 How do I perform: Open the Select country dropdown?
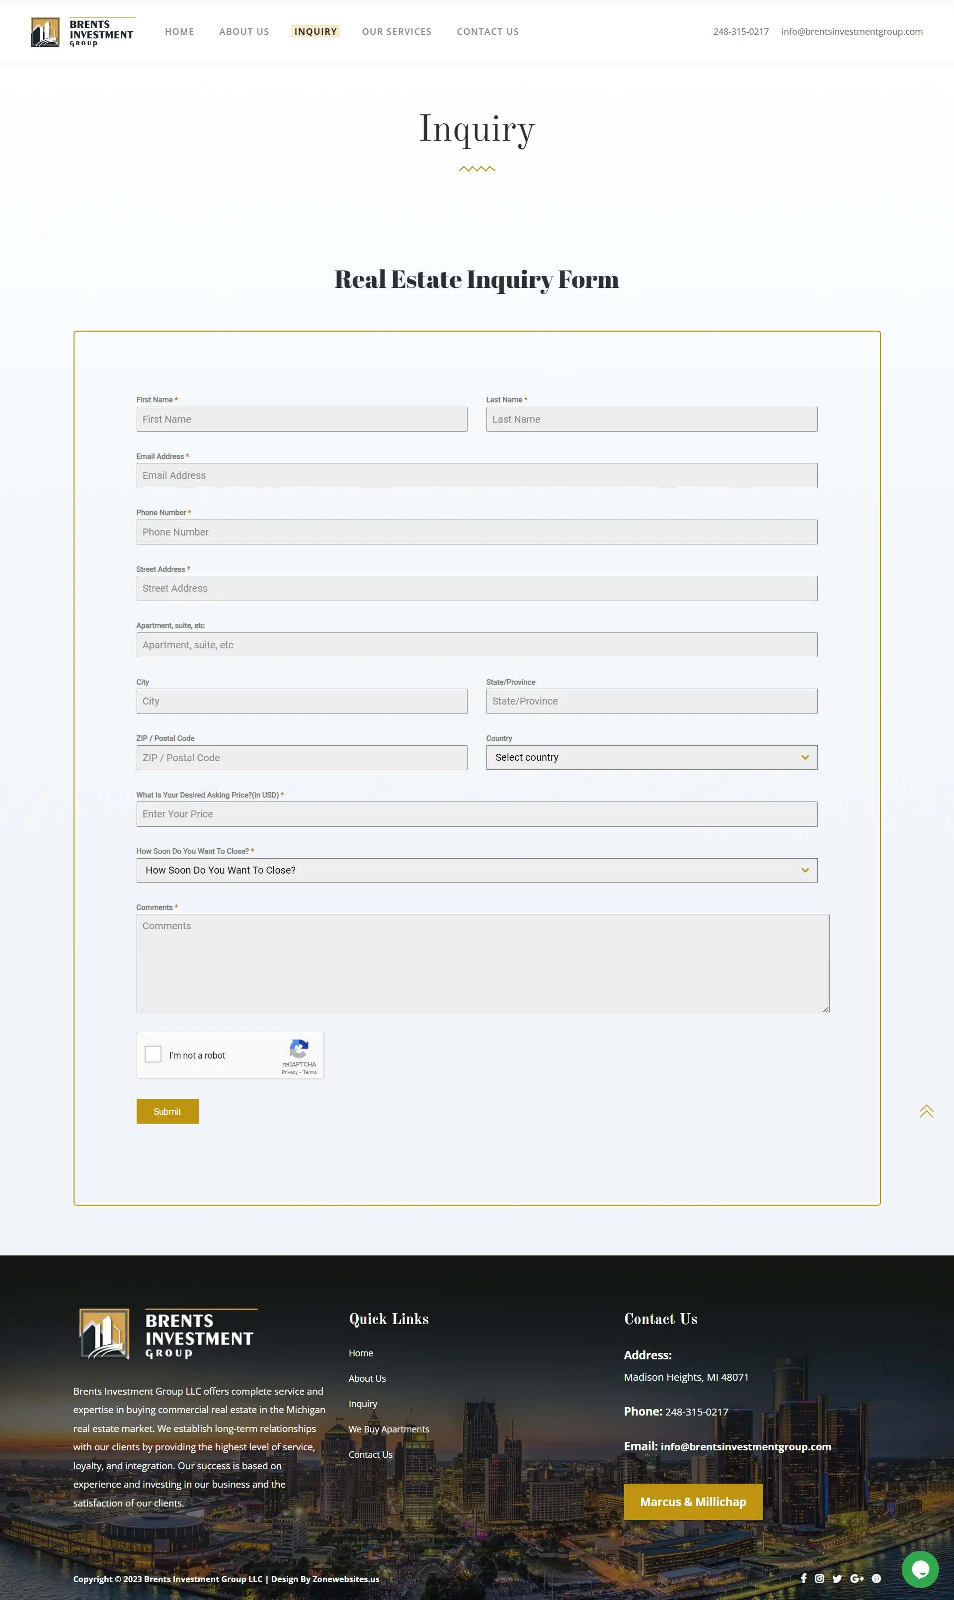point(650,757)
